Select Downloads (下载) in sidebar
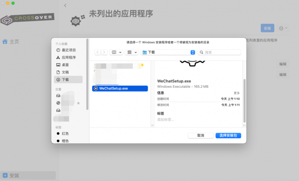 [68, 80]
